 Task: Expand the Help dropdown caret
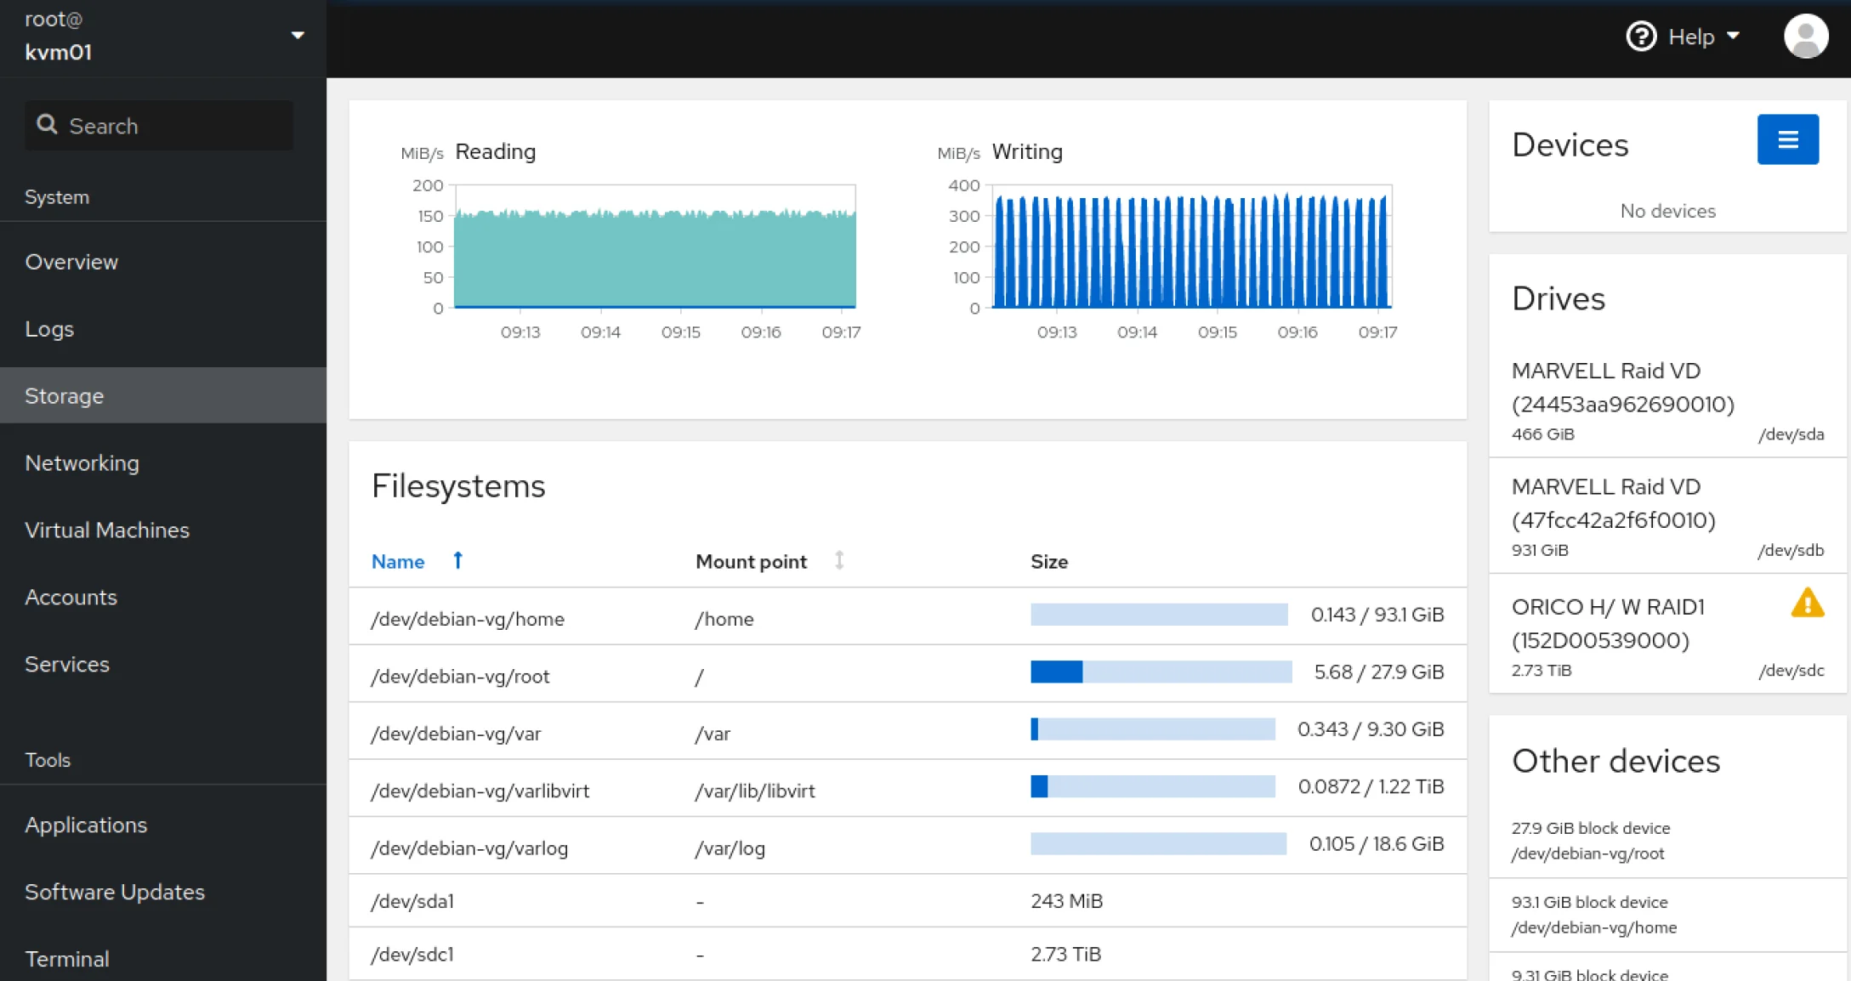click(1733, 37)
